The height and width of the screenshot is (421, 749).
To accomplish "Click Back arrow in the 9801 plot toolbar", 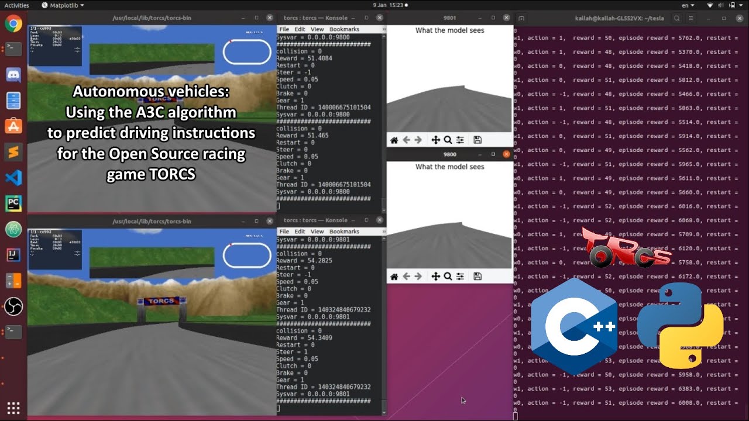I will click(x=407, y=140).
